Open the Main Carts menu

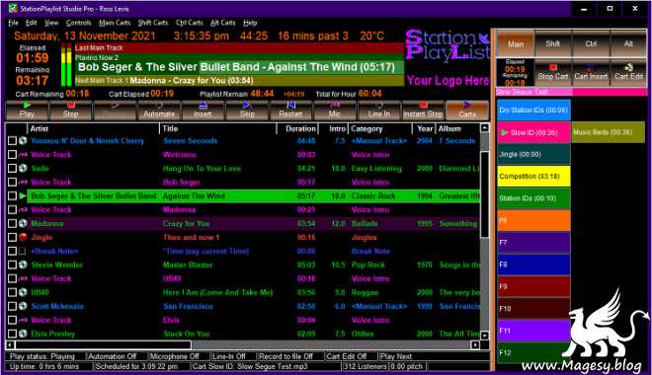(115, 23)
